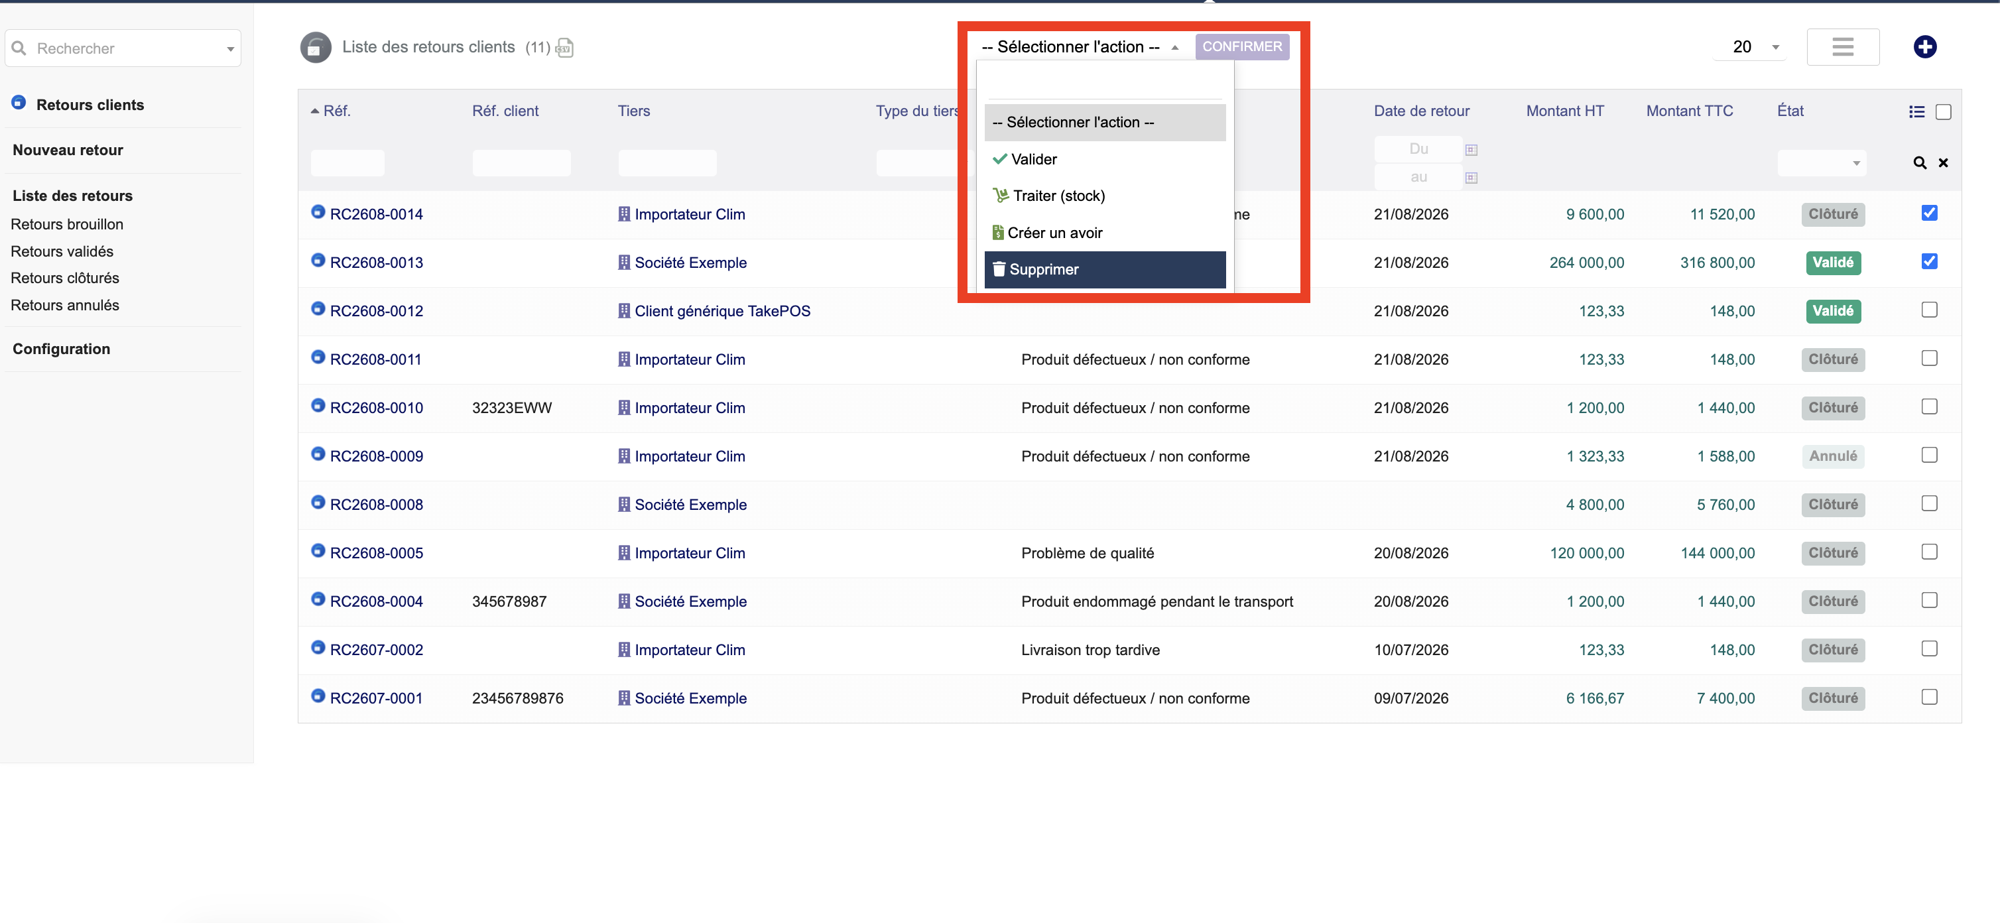Image resolution: width=2000 pixels, height=923 pixels.
Task: Open Configuration in the sidebar
Action: [x=61, y=349]
